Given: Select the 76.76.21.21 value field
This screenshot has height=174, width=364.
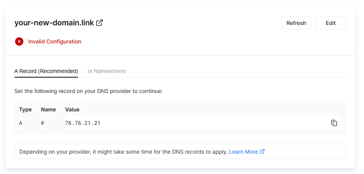Looking at the screenshot, I should (83, 123).
